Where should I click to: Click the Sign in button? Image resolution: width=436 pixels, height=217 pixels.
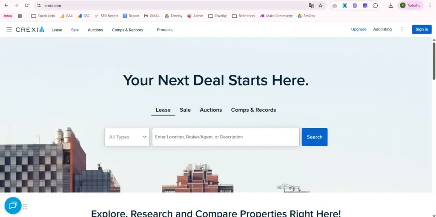(x=422, y=29)
